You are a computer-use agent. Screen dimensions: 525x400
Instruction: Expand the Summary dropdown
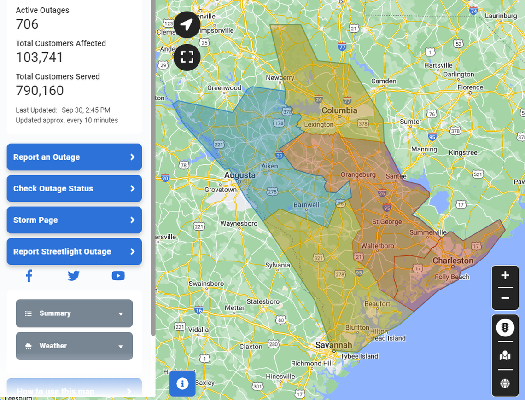74,313
